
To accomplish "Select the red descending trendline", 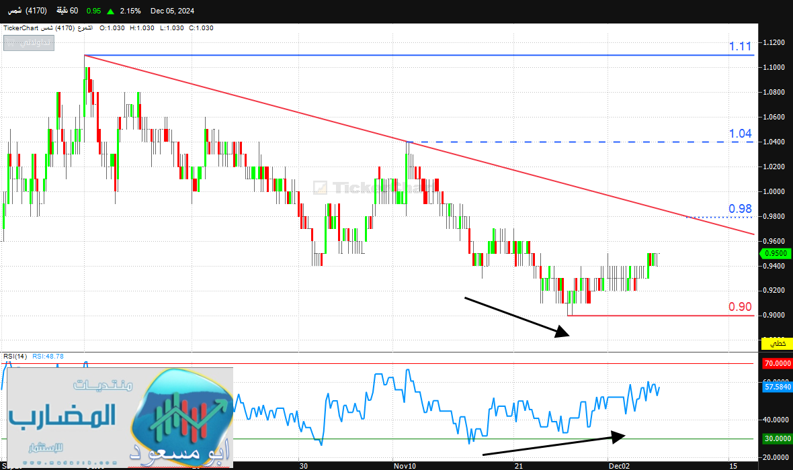I will [419, 144].
